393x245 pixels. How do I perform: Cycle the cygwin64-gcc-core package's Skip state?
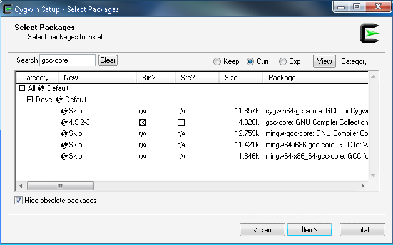[64, 111]
